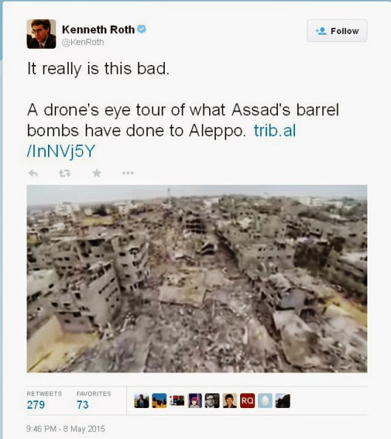Viewport: 391px width, 439px height.
Task: Retweet using the retweet icon
Action: click(x=65, y=173)
